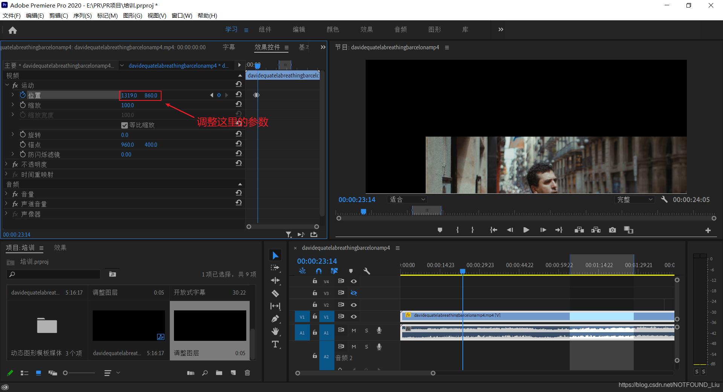
Task: Open comparison view button
Action: point(628,230)
